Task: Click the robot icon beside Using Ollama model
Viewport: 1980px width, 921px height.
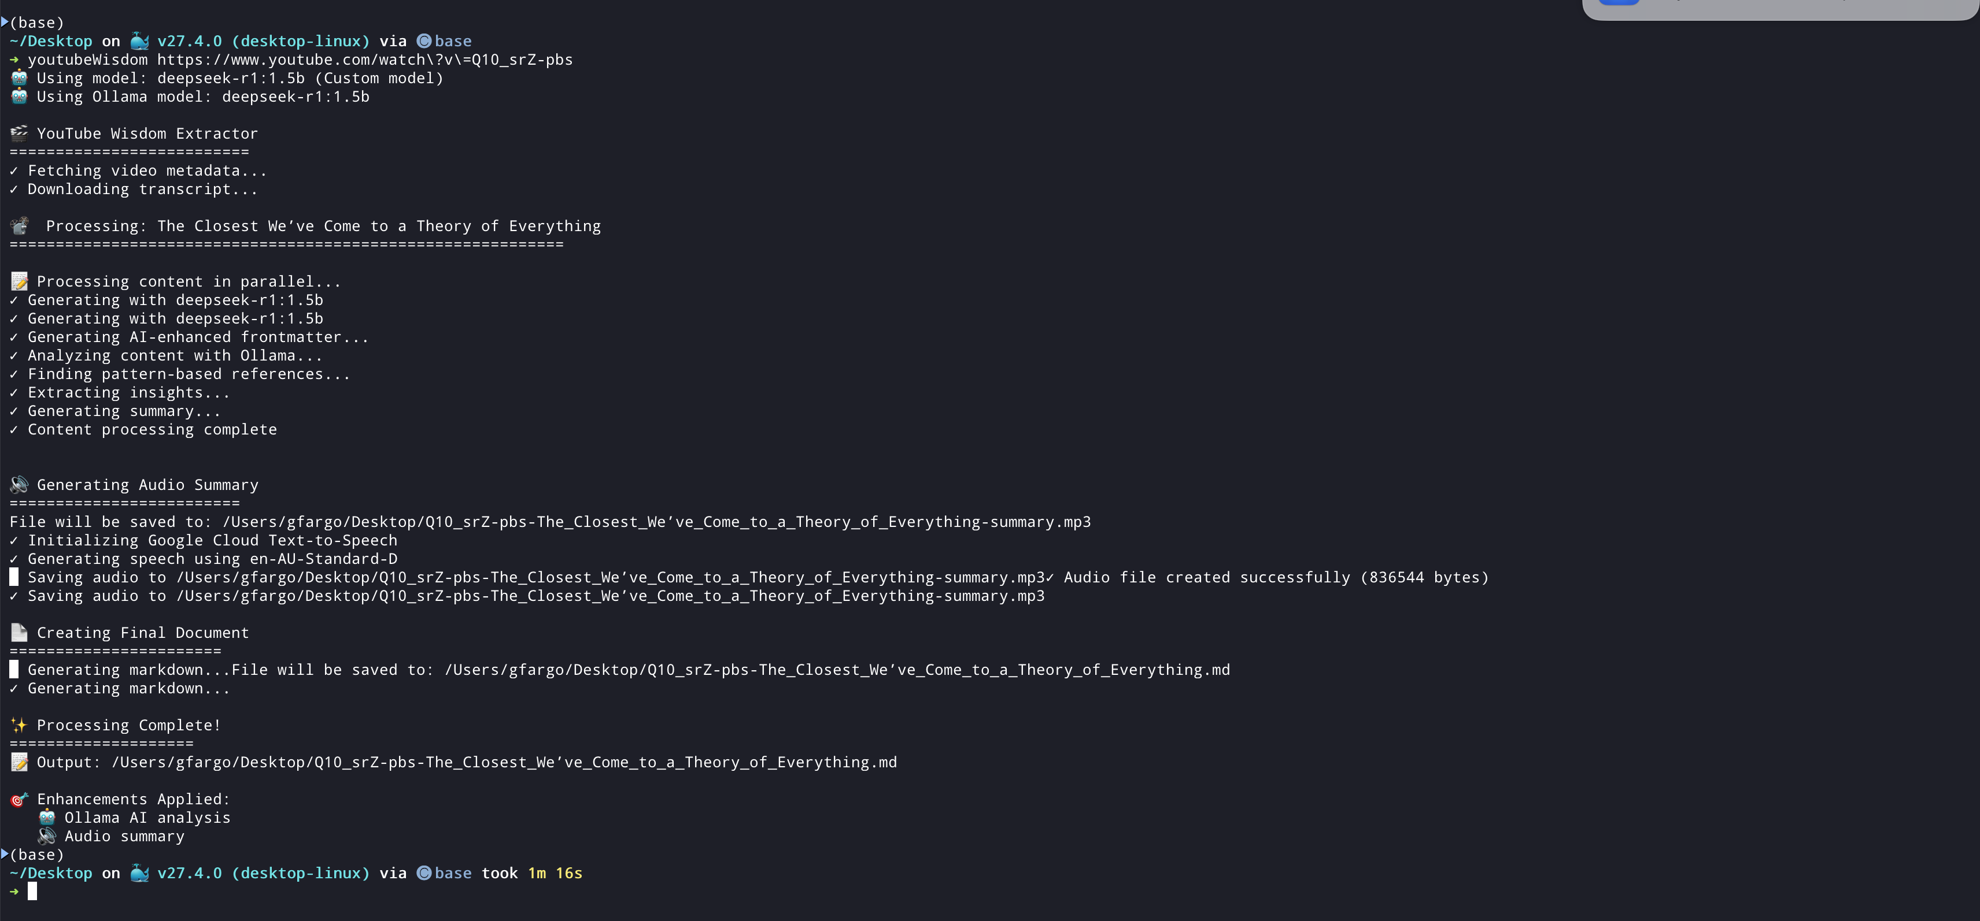Action: pyautogui.click(x=19, y=96)
